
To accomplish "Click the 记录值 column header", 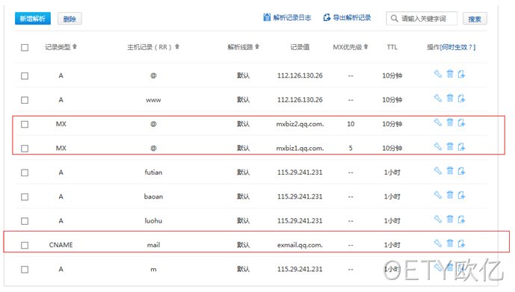I will click(x=300, y=47).
